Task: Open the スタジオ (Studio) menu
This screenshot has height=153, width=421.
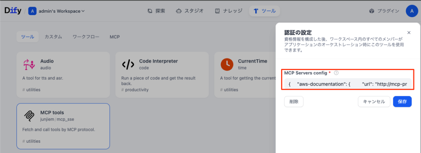Action: tap(190, 11)
